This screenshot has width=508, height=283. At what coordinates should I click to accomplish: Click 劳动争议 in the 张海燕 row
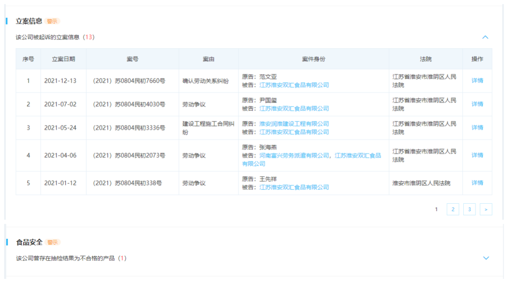tap(194, 155)
